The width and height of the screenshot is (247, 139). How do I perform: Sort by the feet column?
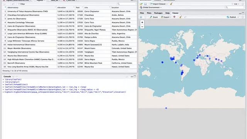click(x=80, y=7)
